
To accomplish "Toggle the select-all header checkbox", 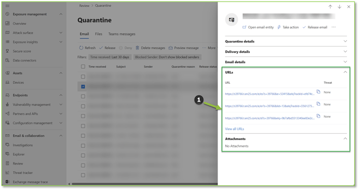I will tap(83, 67).
